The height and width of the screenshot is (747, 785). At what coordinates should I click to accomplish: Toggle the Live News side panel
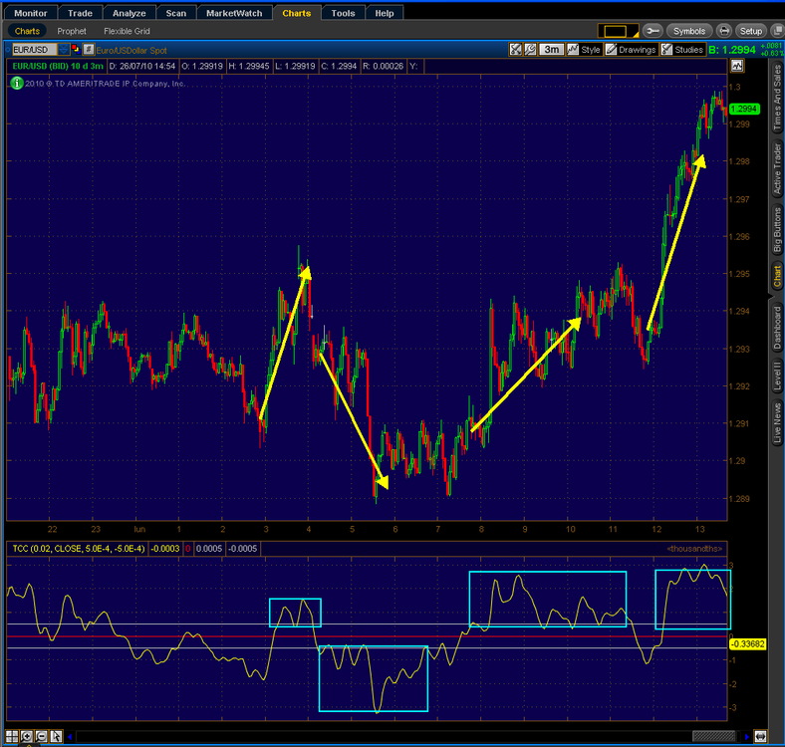776,423
